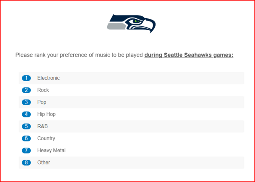Click the blue number 4 badge
The height and width of the screenshot is (182, 255).
[26, 114]
